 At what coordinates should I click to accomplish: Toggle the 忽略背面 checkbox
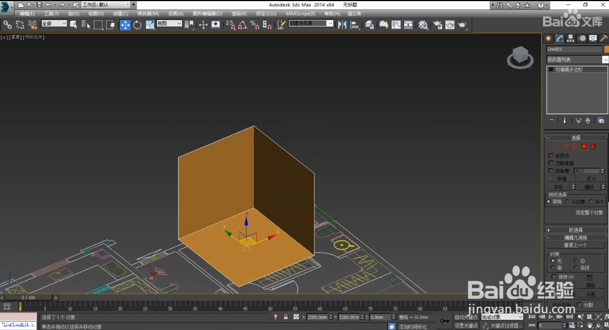551,163
